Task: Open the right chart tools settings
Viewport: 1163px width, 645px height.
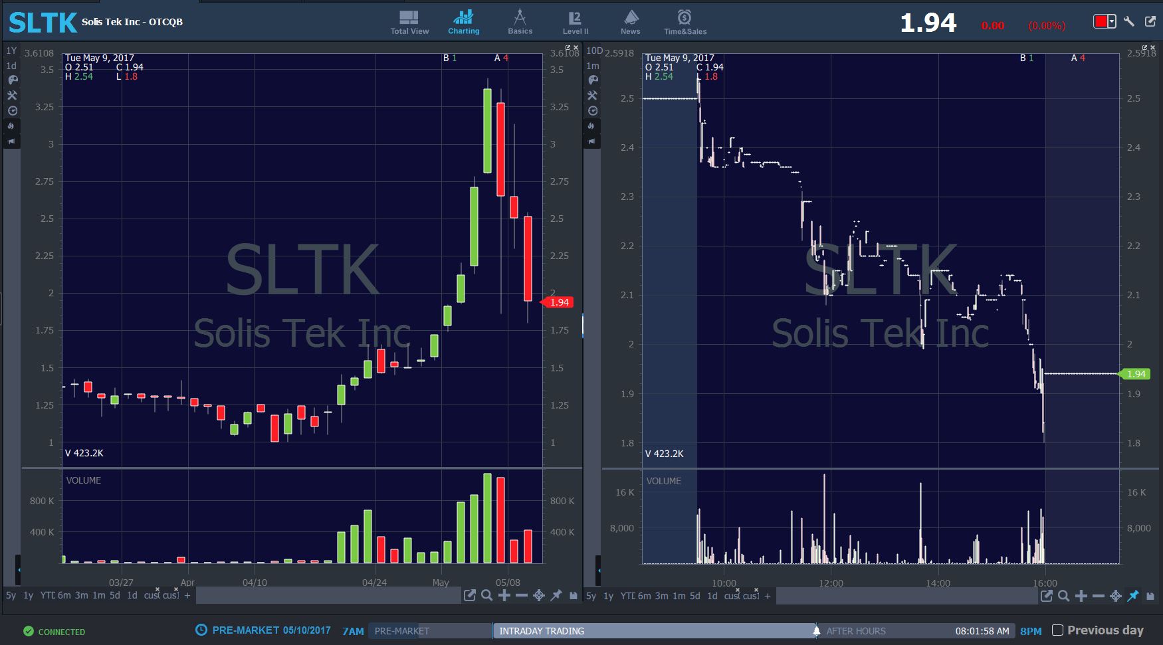Action: click(x=593, y=95)
